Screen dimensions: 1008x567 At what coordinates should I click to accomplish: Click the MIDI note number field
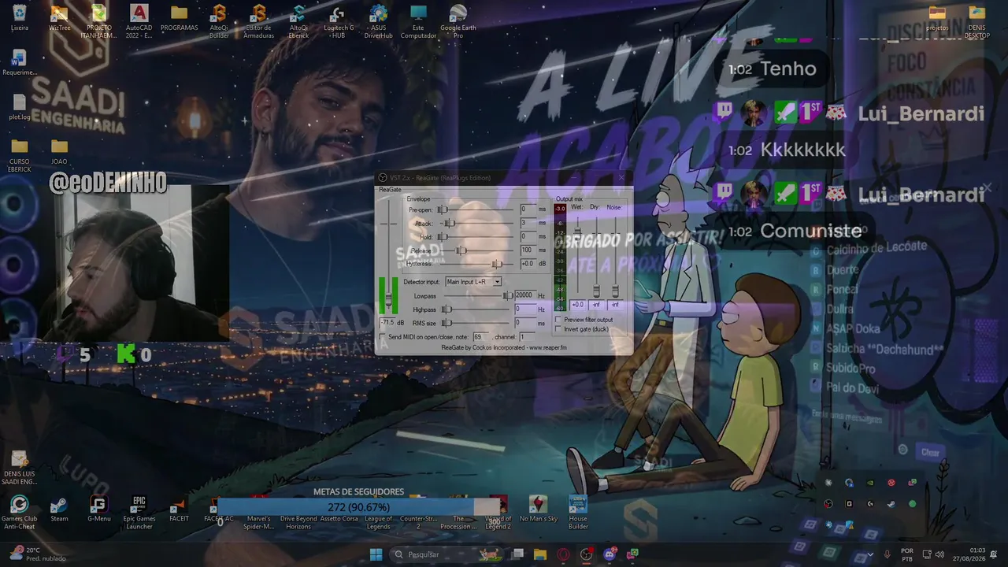pos(480,337)
